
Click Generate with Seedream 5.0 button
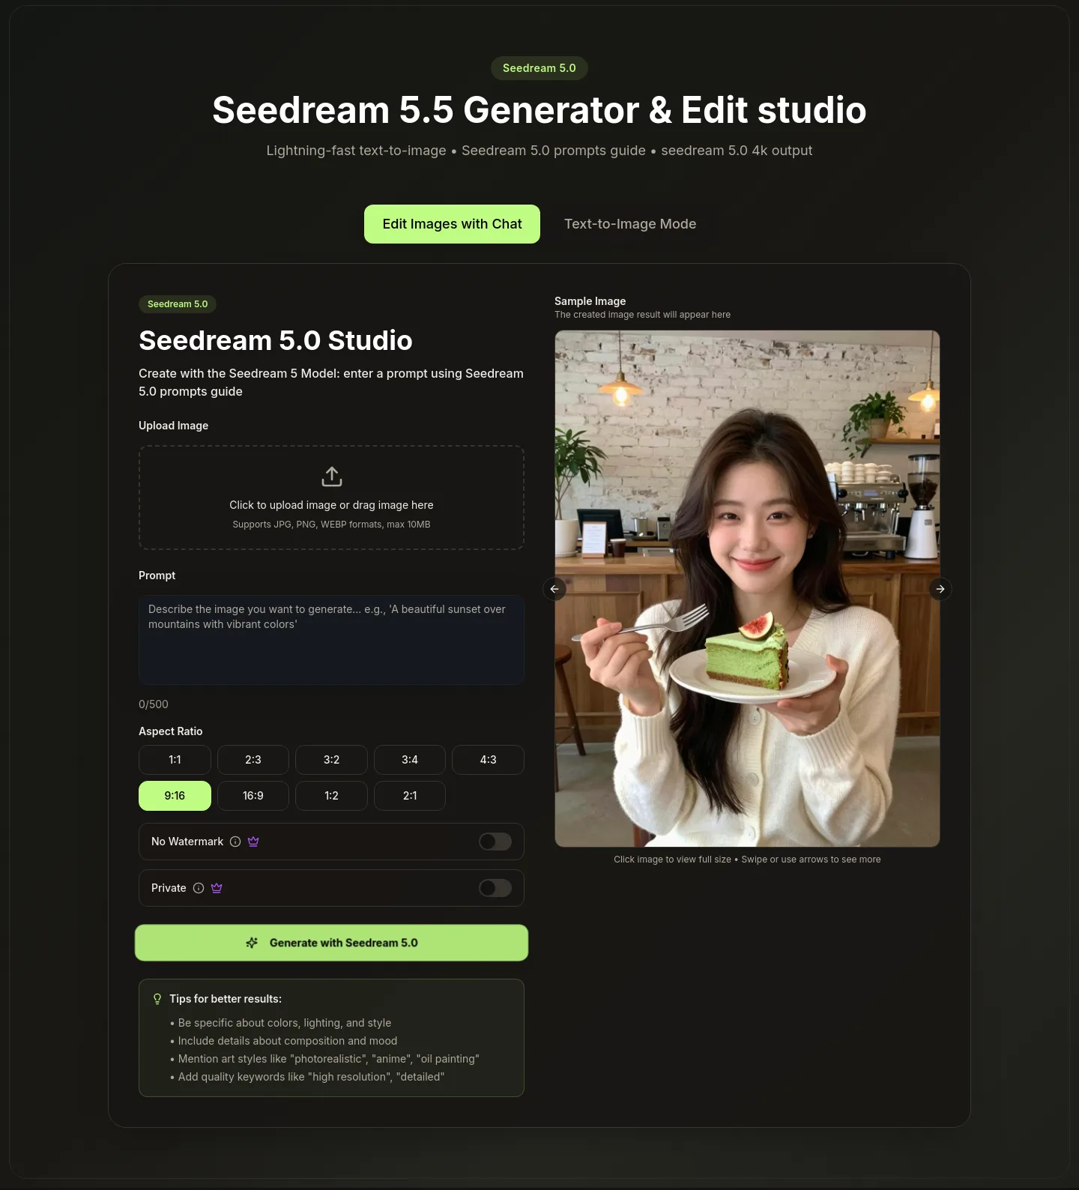click(x=331, y=943)
